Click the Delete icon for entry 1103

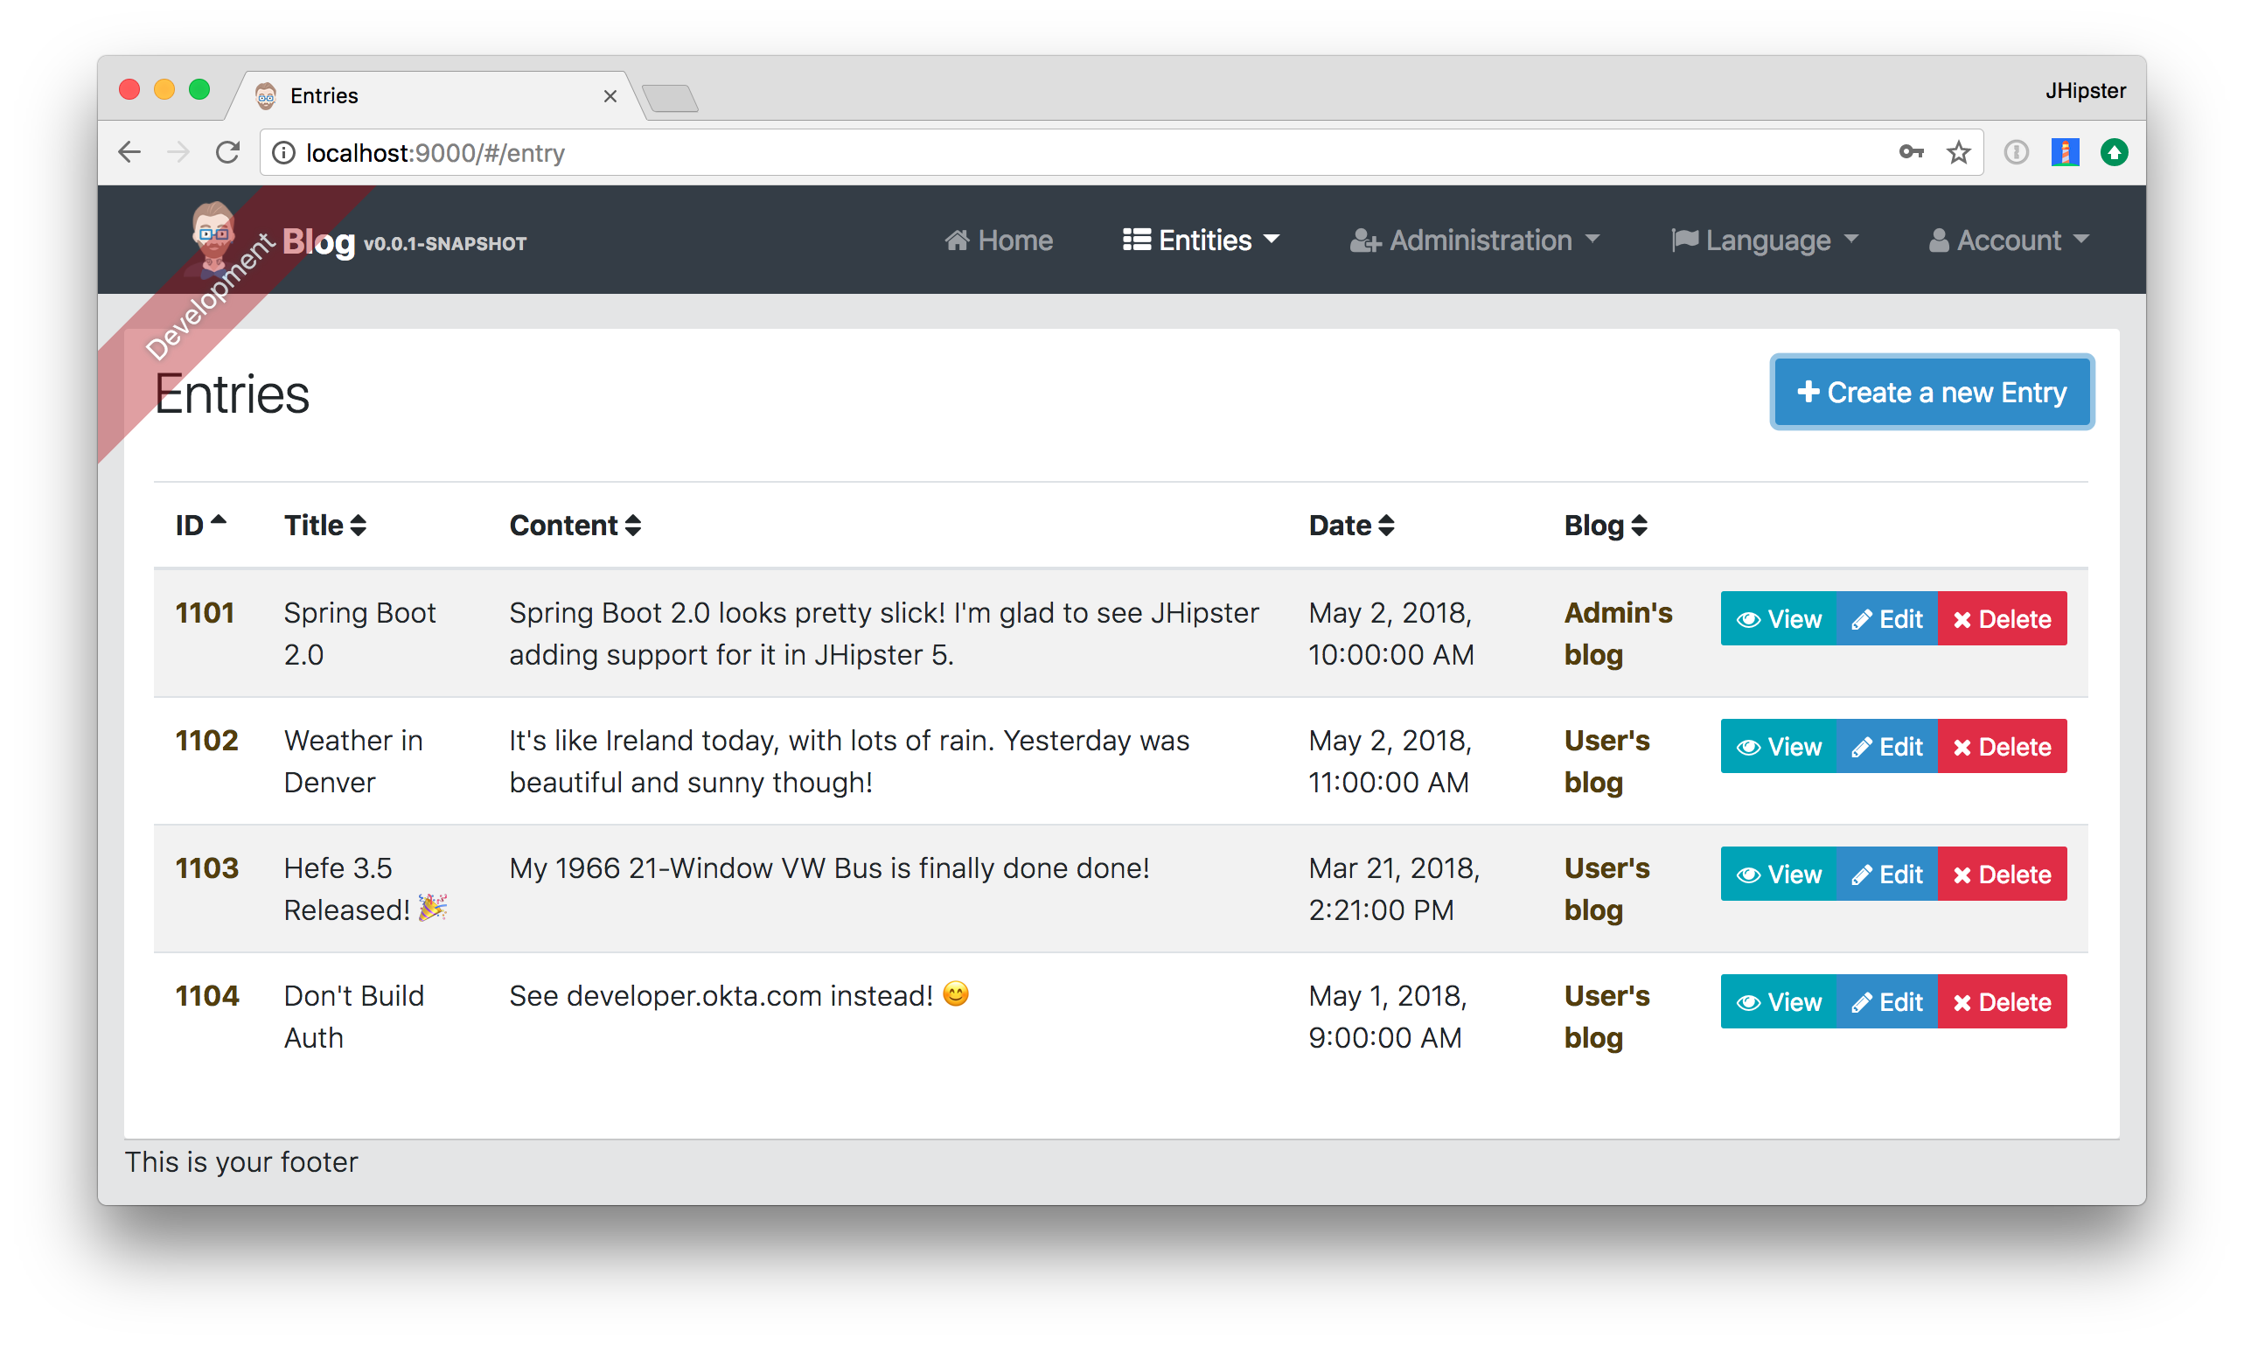click(2001, 873)
